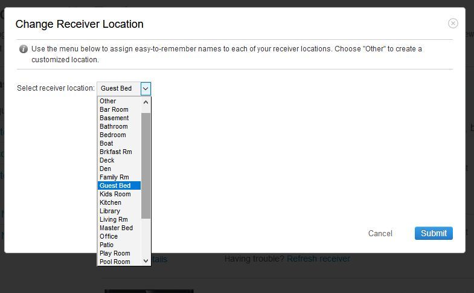This screenshot has width=474, height=293.
Task: Choose 'Master Bed' in the list
Action: 116,228
